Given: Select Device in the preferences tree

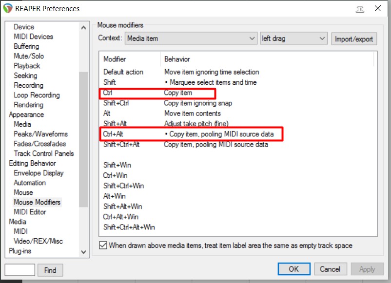Looking at the screenshot, I should pyautogui.click(x=24, y=27).
